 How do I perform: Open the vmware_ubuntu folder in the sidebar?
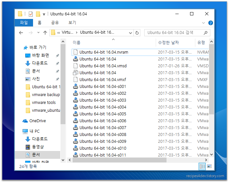pyautogui.click(x=43, y=110)
